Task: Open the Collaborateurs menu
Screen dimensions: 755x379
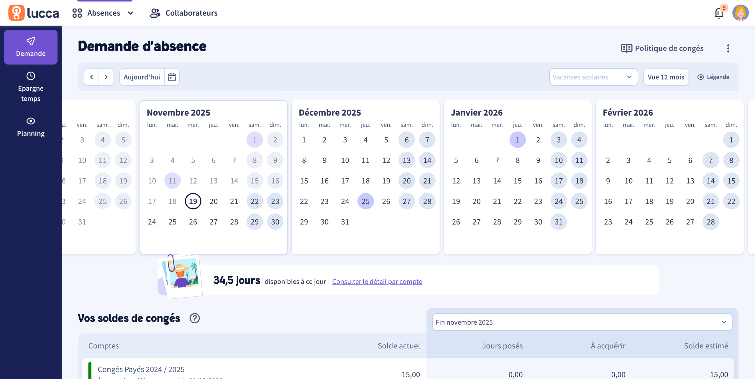Action: point(184,13)
